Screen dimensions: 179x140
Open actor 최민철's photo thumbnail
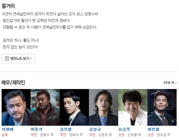coord(162,107)
